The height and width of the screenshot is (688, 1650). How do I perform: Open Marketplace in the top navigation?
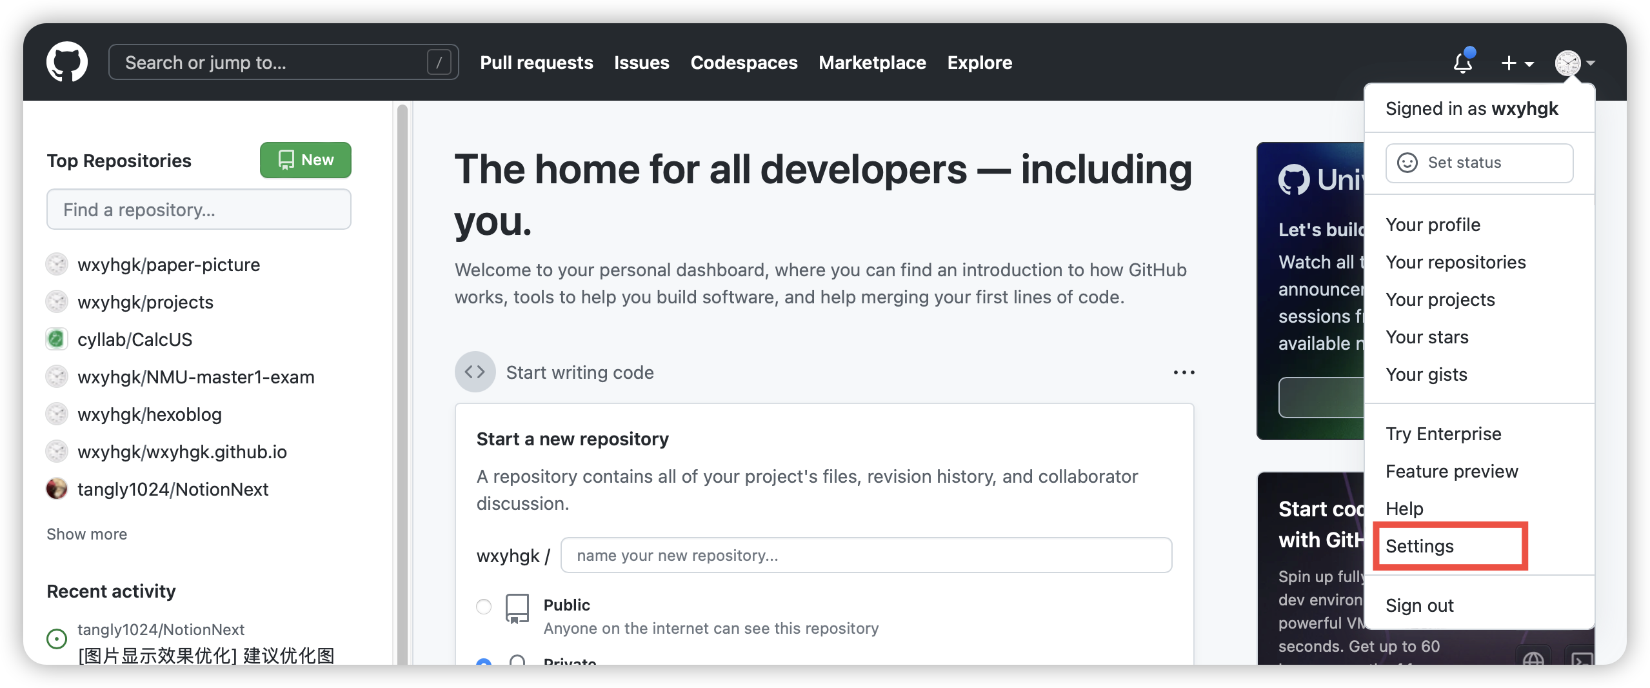[x=873, y=63]
